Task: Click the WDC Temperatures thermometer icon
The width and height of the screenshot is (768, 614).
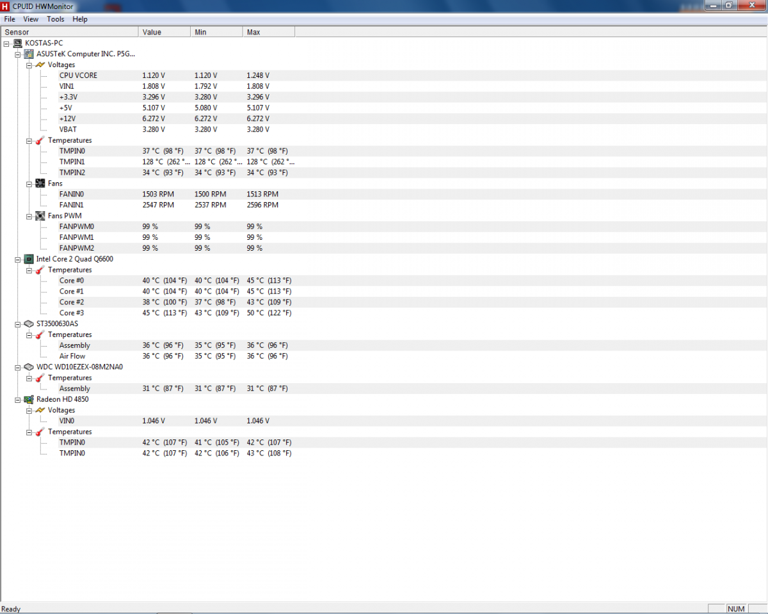Action: (x=40, y=377)
